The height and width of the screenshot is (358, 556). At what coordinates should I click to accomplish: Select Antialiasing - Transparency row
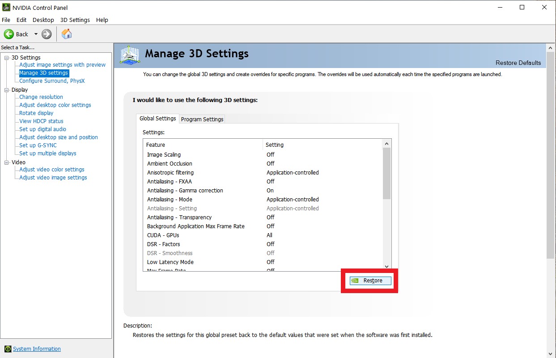(x=263, y=217)
